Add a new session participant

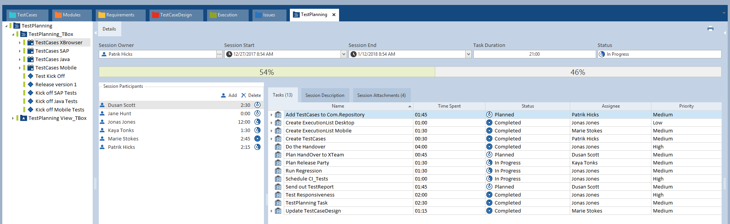coord(229,95)
